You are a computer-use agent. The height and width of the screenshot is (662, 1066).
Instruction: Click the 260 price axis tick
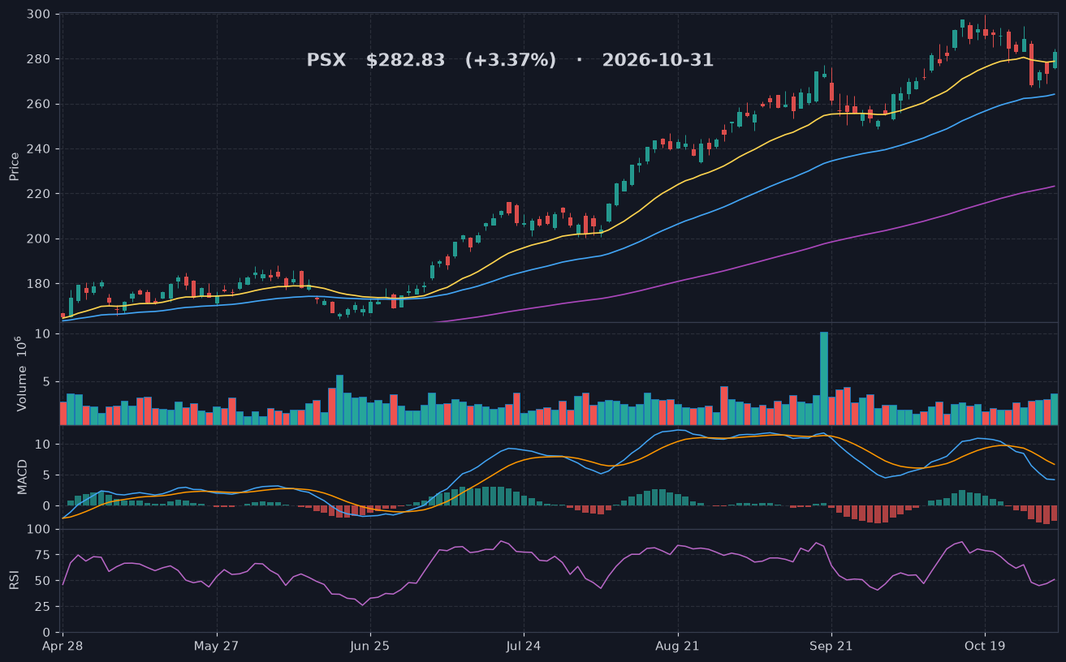[x=39, y=104]
